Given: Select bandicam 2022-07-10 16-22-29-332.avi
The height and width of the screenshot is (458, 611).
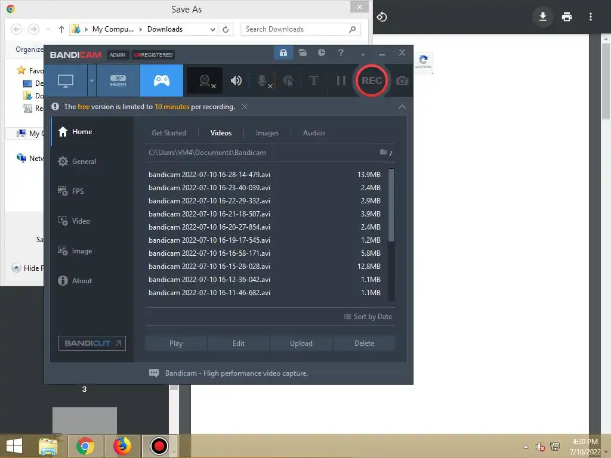Looking at the screenshot, I should (265, 201).
